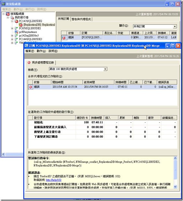
Task: Select the 同步處理歷程記錄 tab
Action: click(41, 63)
